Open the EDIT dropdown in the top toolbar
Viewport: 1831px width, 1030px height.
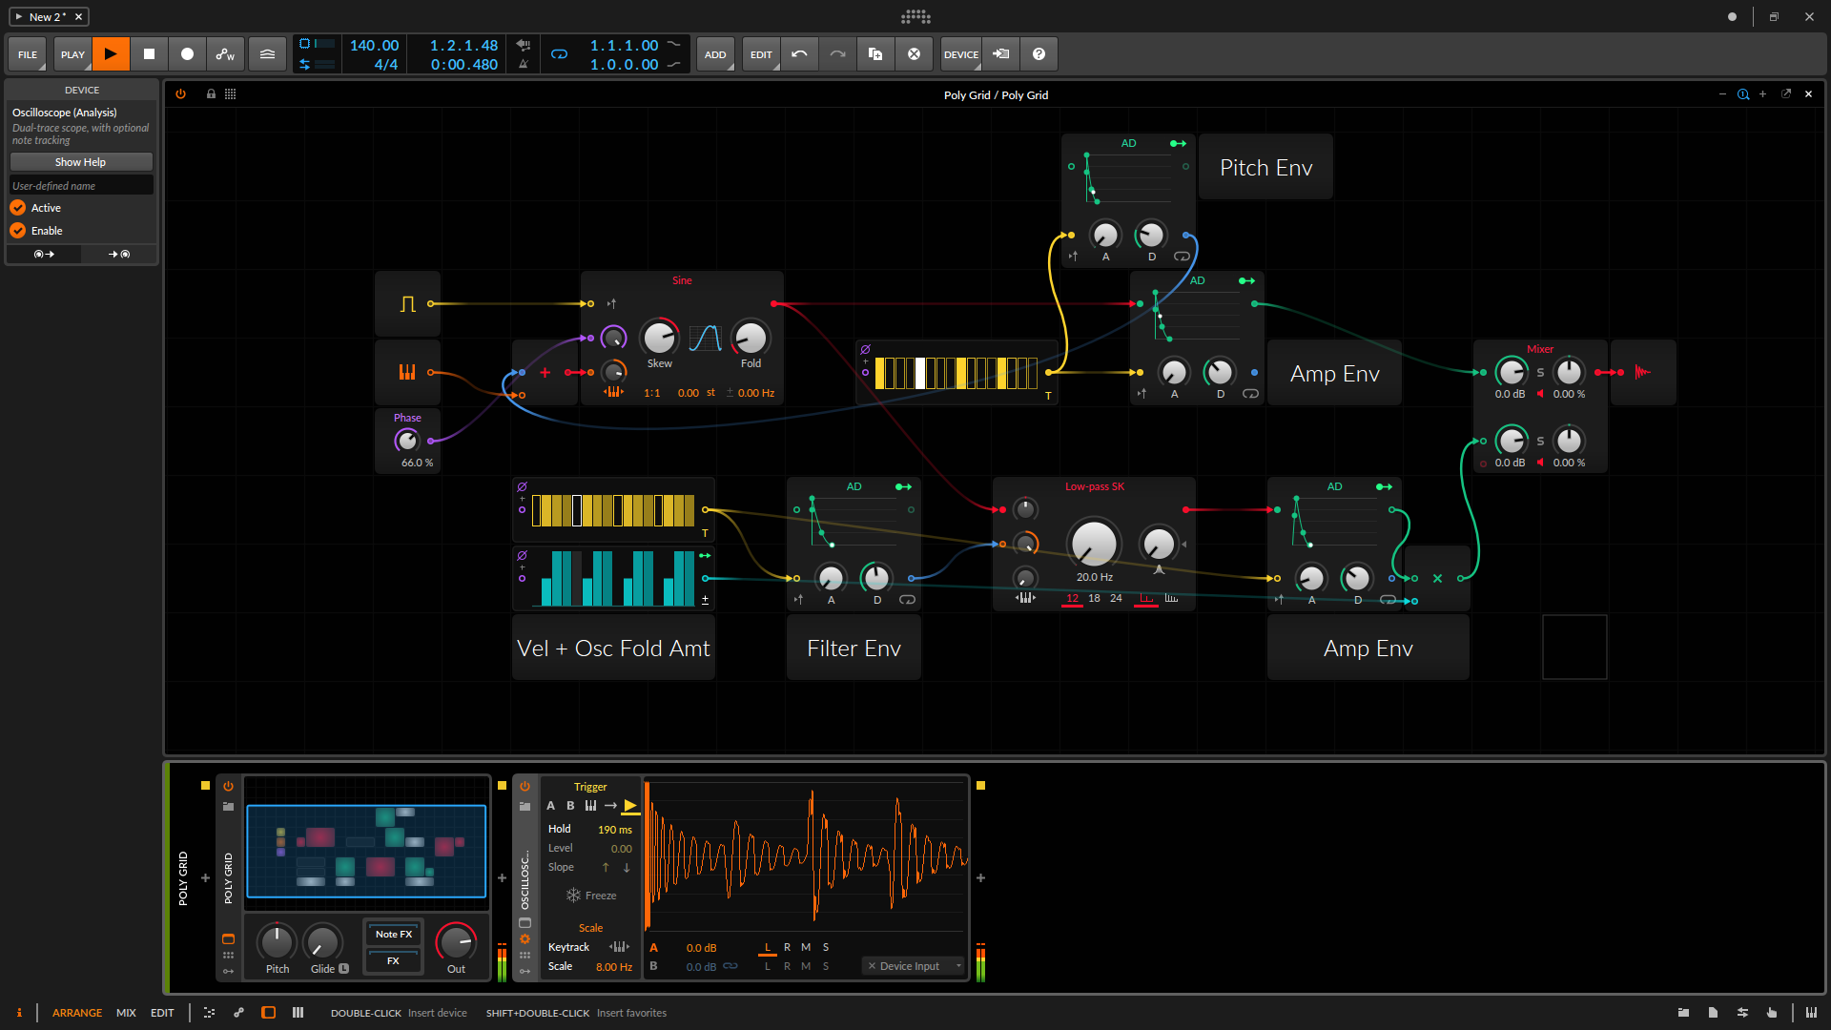tap(760, 53)
